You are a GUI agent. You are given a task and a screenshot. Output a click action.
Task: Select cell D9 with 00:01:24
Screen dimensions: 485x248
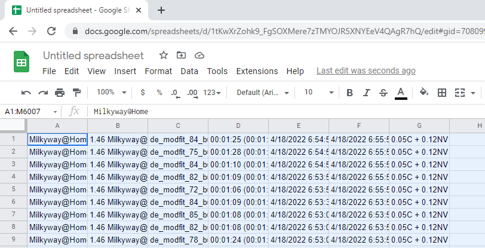pyautogui.click(x=238, y=240)
